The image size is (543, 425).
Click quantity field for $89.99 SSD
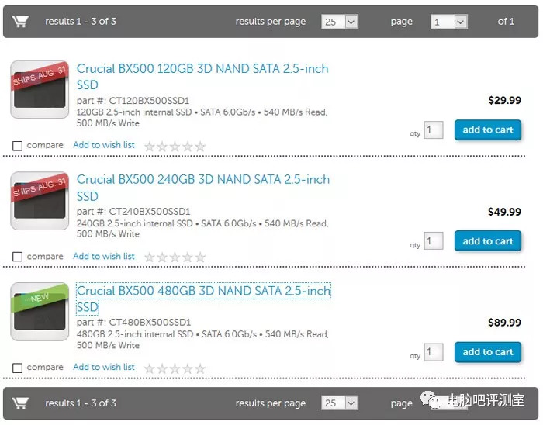pos(434,352)
